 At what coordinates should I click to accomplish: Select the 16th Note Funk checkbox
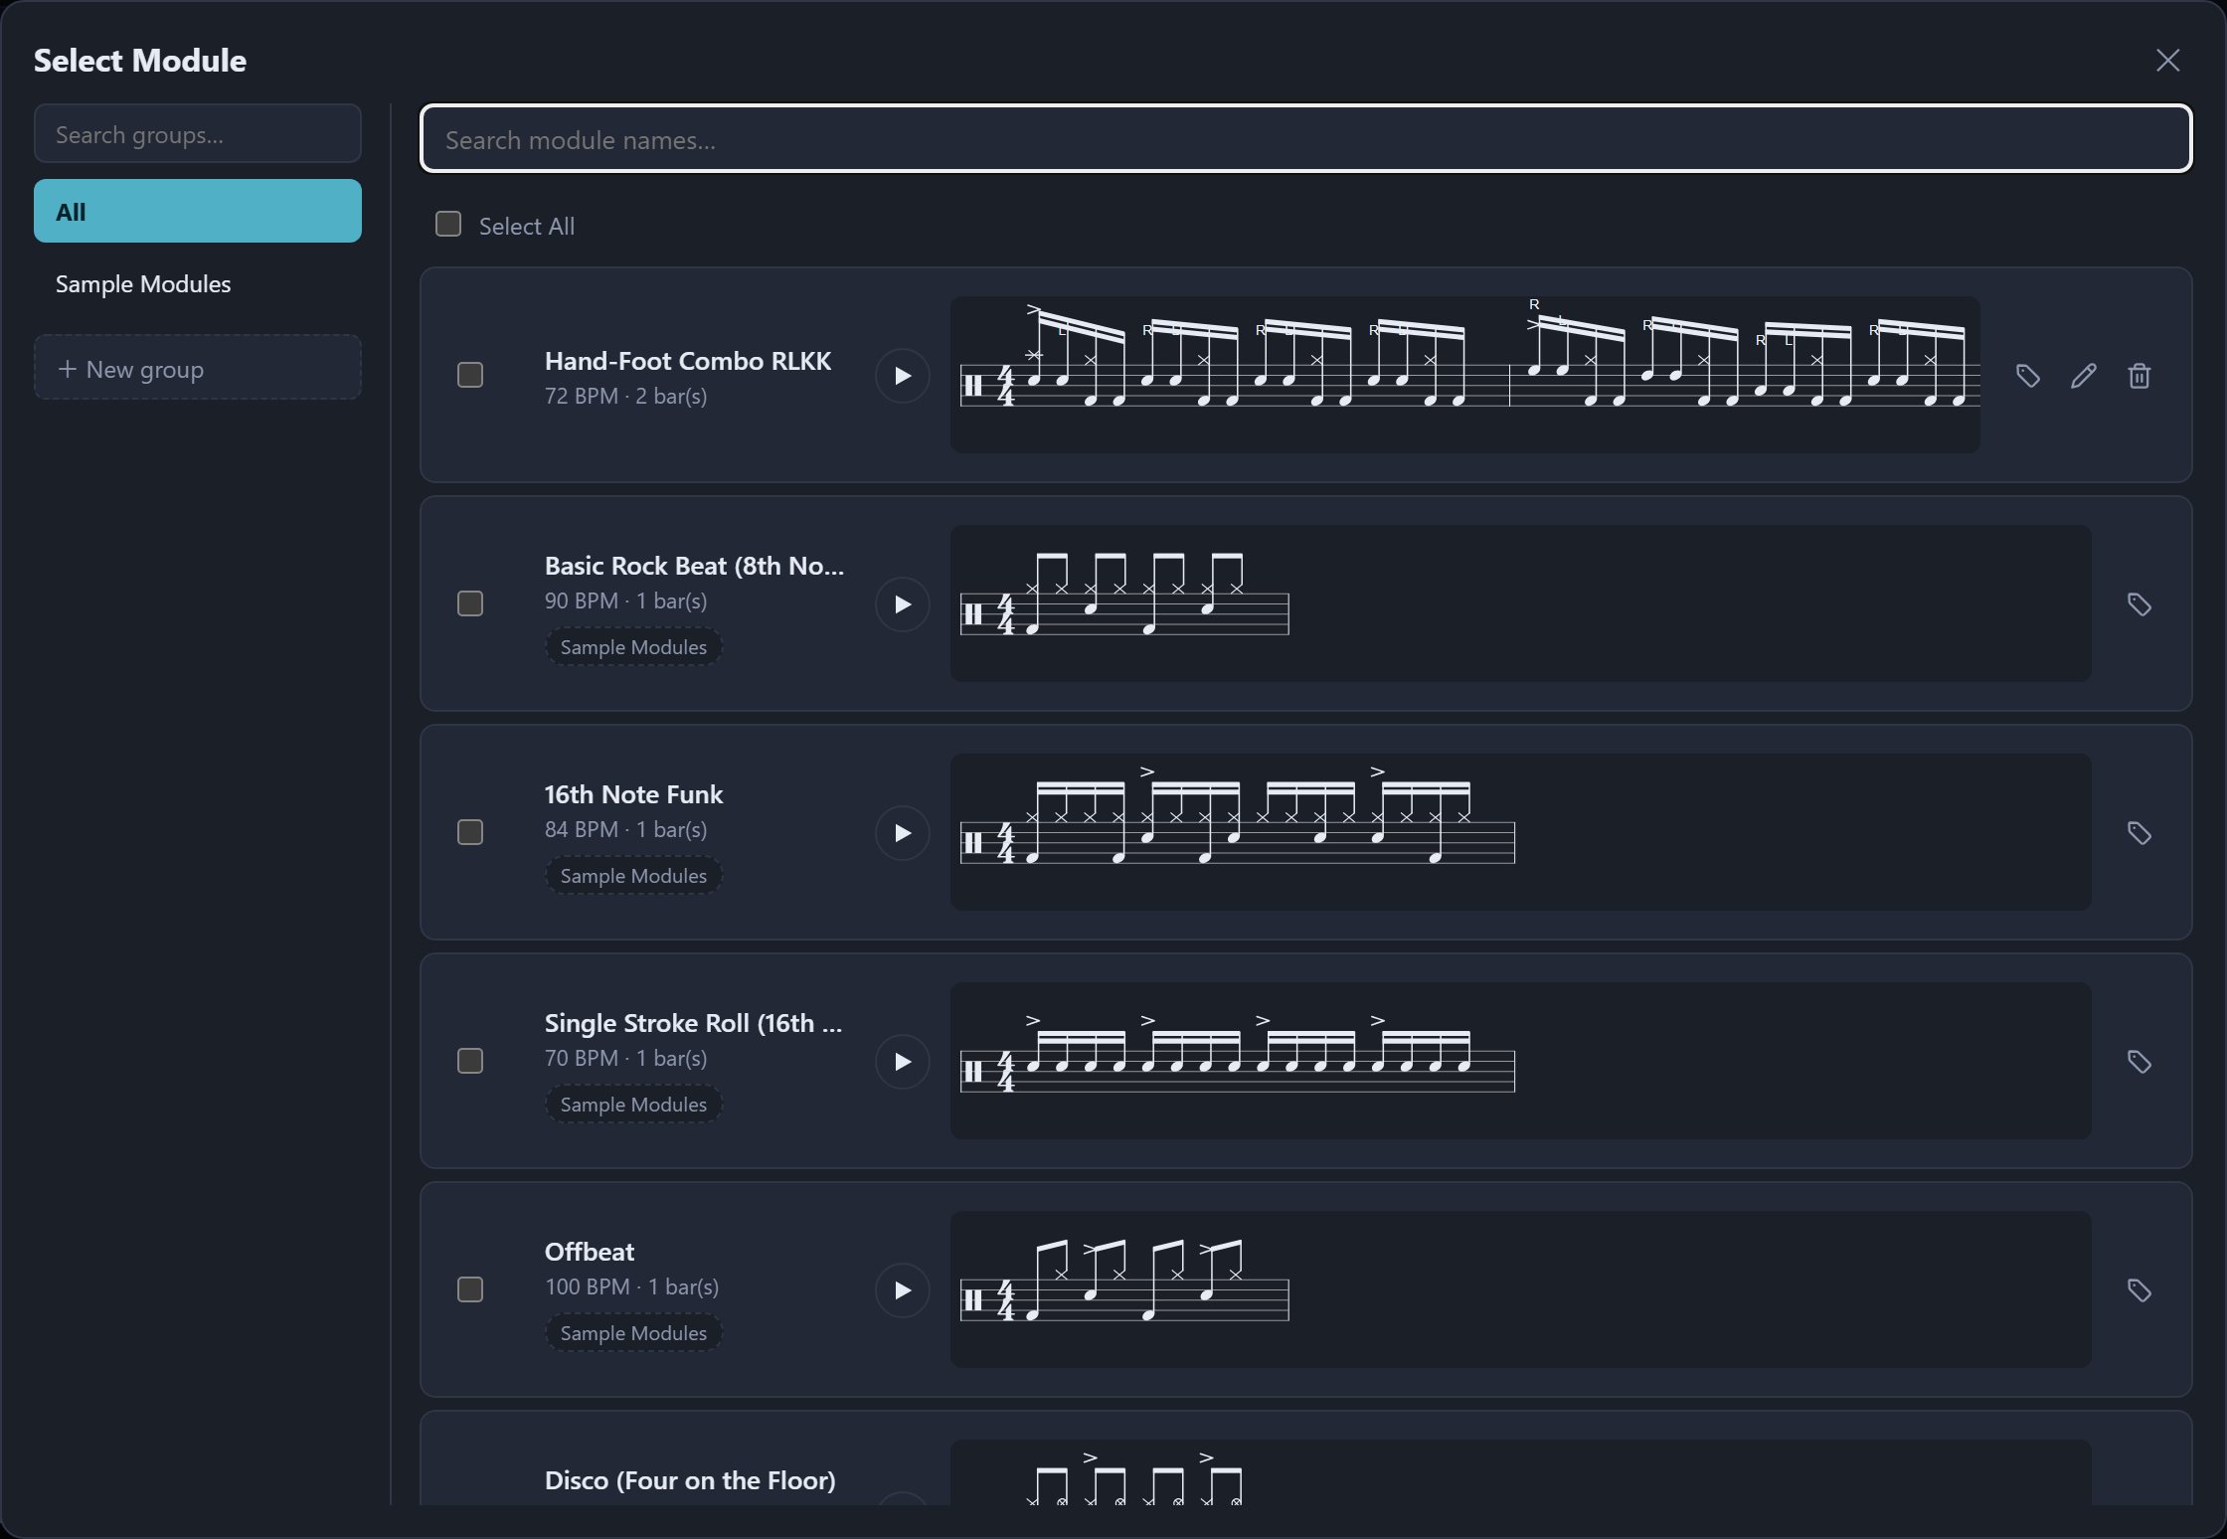(x=470, y=832)
